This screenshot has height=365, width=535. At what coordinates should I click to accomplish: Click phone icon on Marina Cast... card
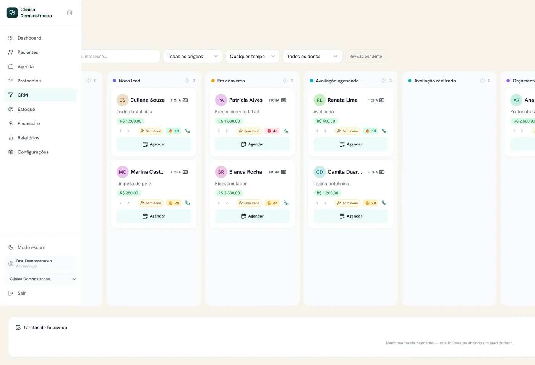pos(188,203)
